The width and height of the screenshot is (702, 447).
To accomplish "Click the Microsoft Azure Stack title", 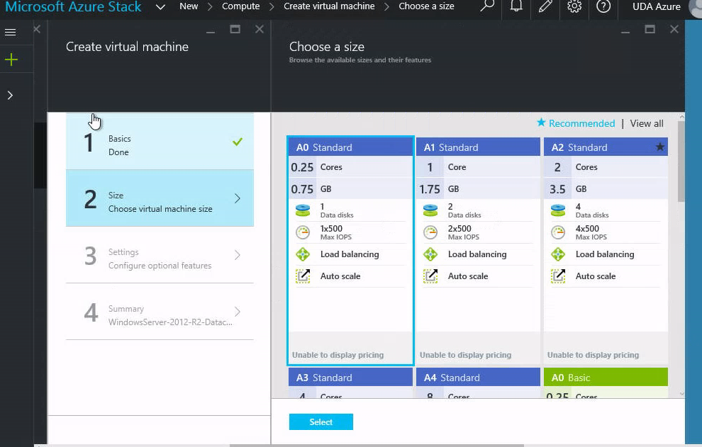I will [x=74, y=6].
